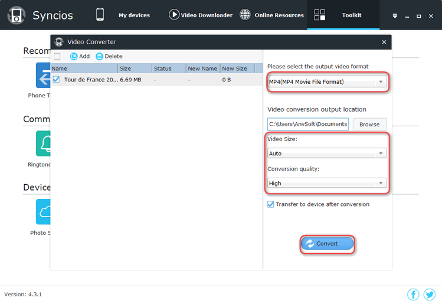
Task: Open the Video Size dropdown
Action: pos(327,153)
